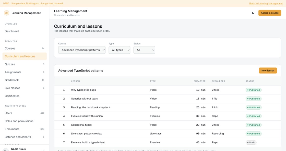286x151 pixels.
Task: Follow the Back to Learning Management link
Action: [266, 4]
